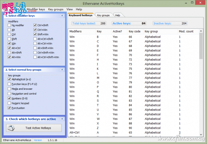Enable the Media and browser group
The height and width of the screenshot is (144, 207).
(9, 89)
